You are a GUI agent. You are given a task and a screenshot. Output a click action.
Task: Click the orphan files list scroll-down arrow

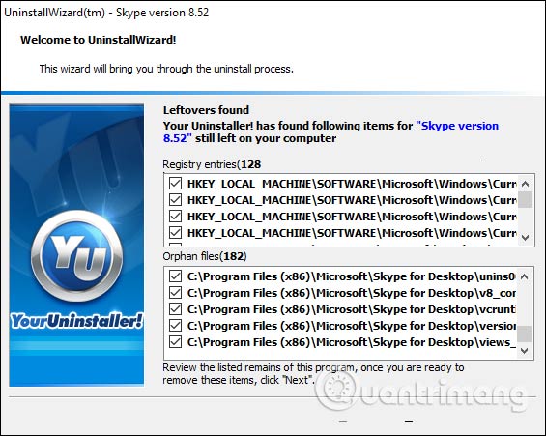point(525,351)
